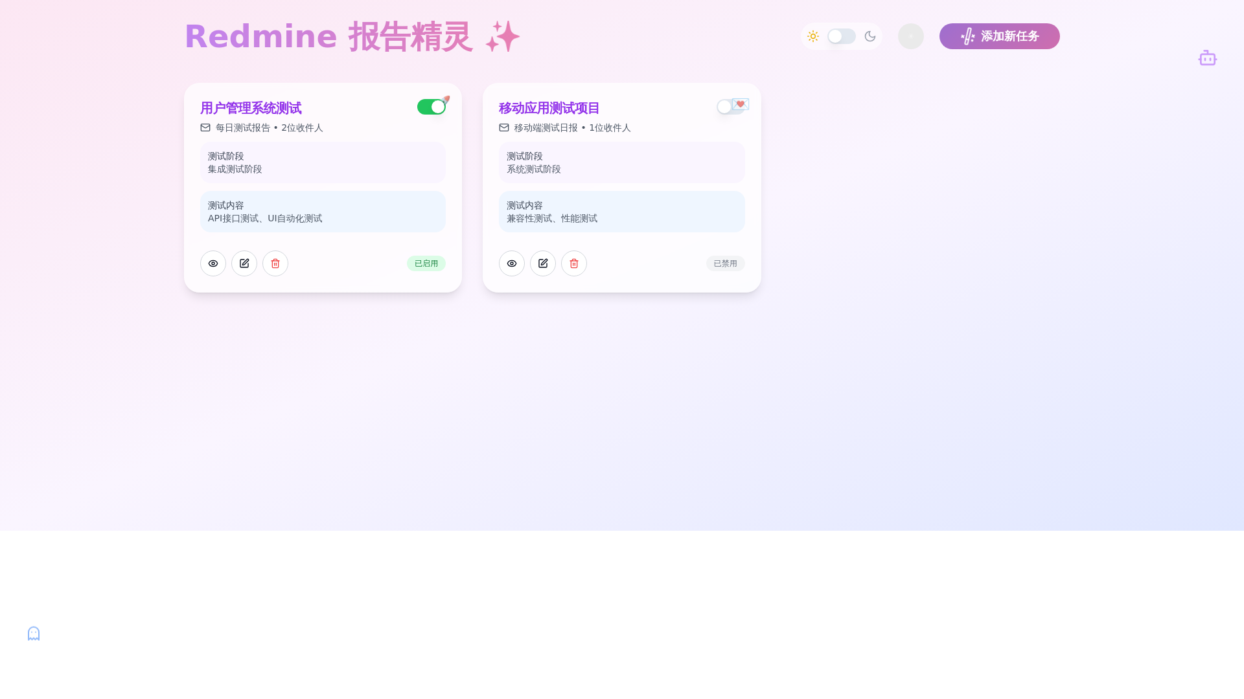
Task: Enable the 移动应用测试项目 task toggle
Action: click(x=731, y=107)
